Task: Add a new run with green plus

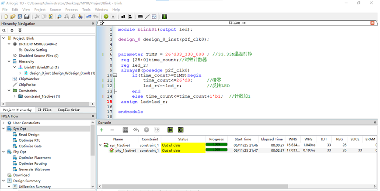Action: point(101,130)
